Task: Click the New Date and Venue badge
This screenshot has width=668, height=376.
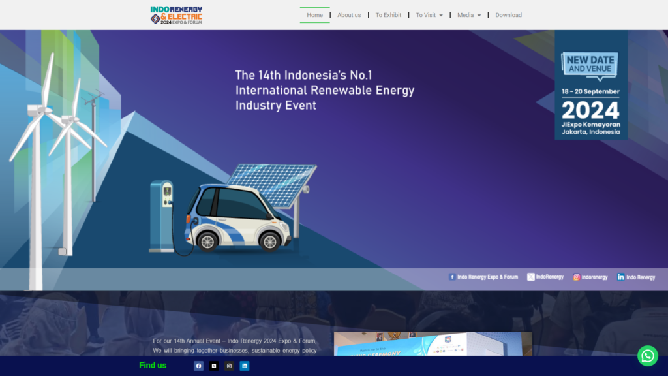Action: tap(590, 66)
